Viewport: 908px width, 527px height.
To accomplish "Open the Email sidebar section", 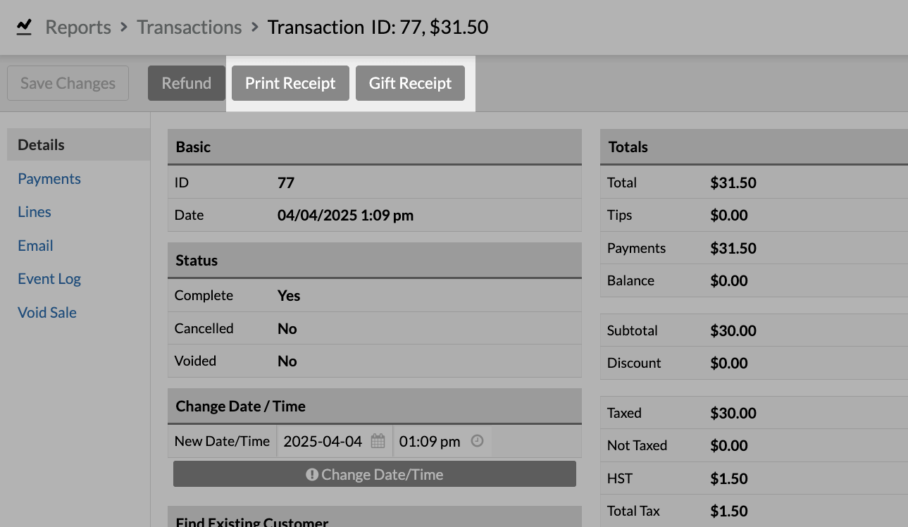I will pos(35,245).
